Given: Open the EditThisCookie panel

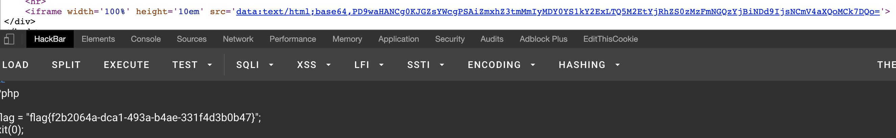Looking at the screenshot, I should (x=610, y=39).
